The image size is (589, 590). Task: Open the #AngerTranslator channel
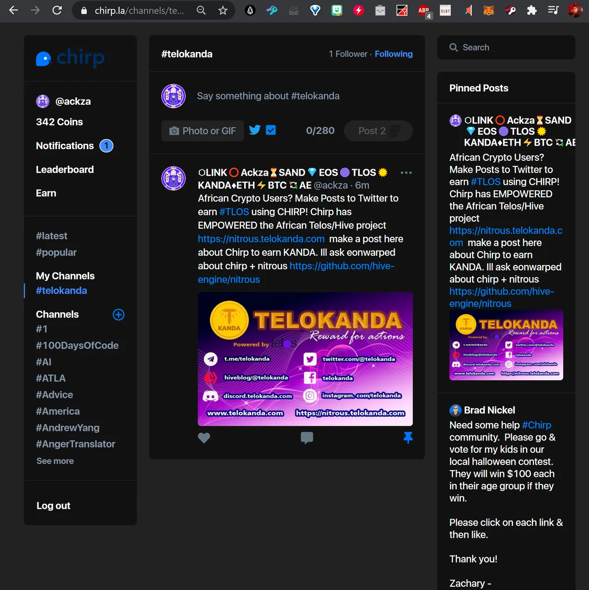[x=76, y=444]
